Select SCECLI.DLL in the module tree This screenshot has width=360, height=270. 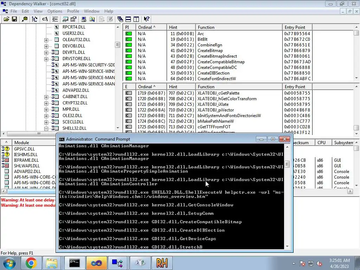[73, 122]
